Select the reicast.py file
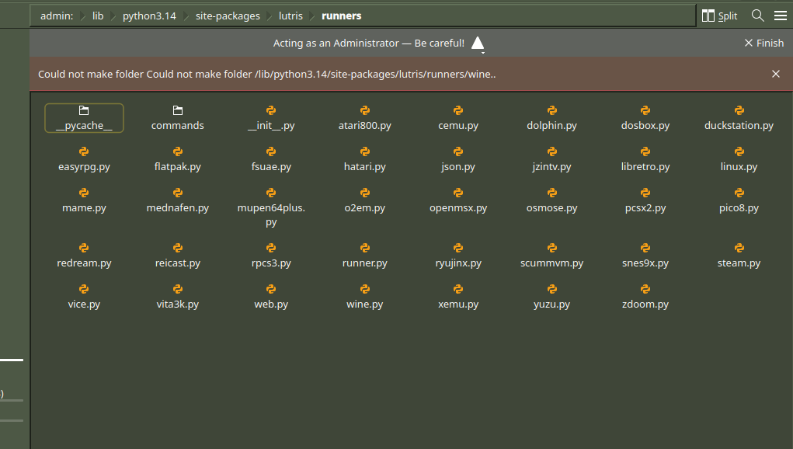This screenshot has width=793, height=449. [x=178, y=256]
